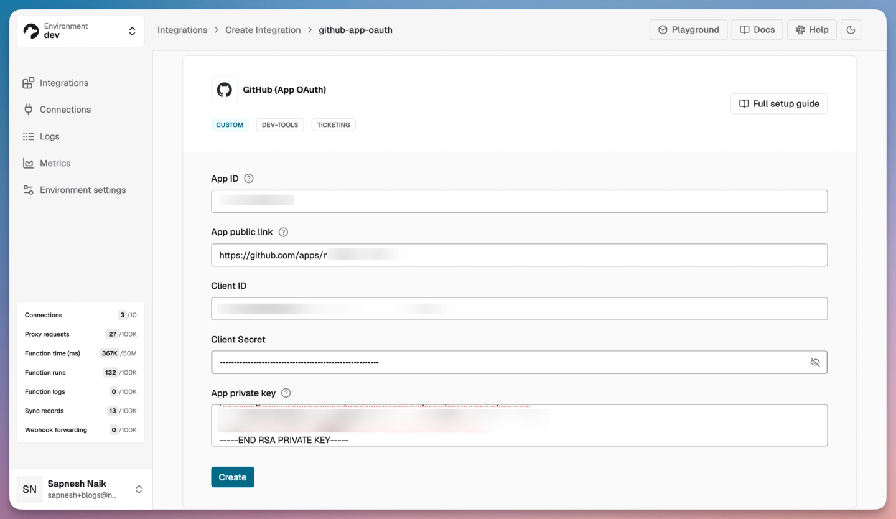Image resolution: width=896 pixels, height=519 pixels.
Task: Show help tooltip for App private key
Action: [286, 393]
